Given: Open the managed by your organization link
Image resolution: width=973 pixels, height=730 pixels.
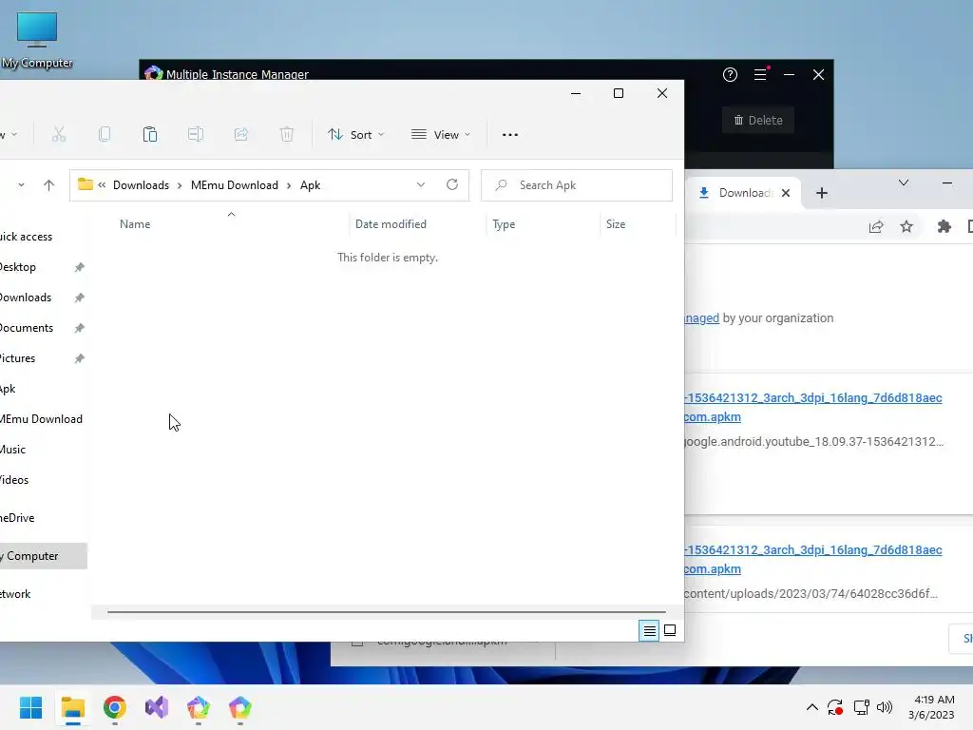Looking at the screenshot, I should click(701, 317).
